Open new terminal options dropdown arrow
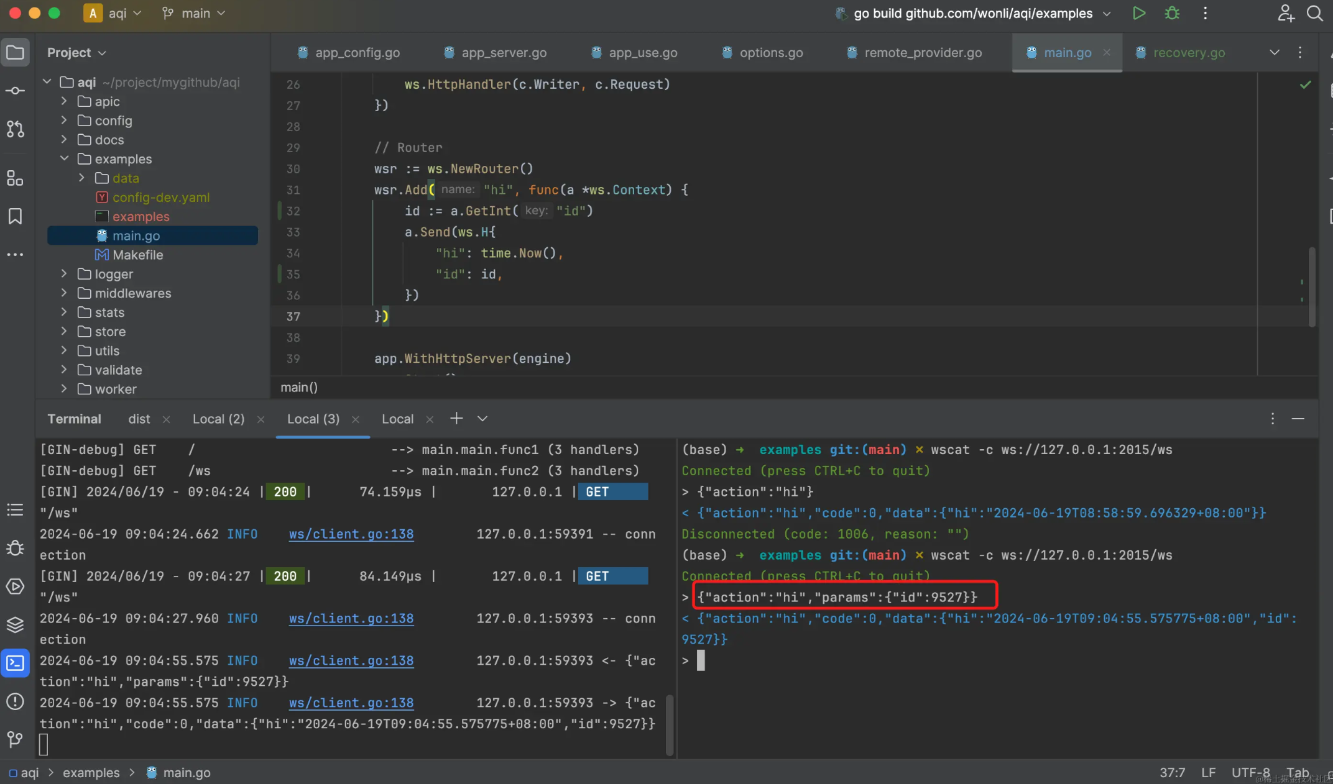The image size is (1333, 784). tap(482, 419)
